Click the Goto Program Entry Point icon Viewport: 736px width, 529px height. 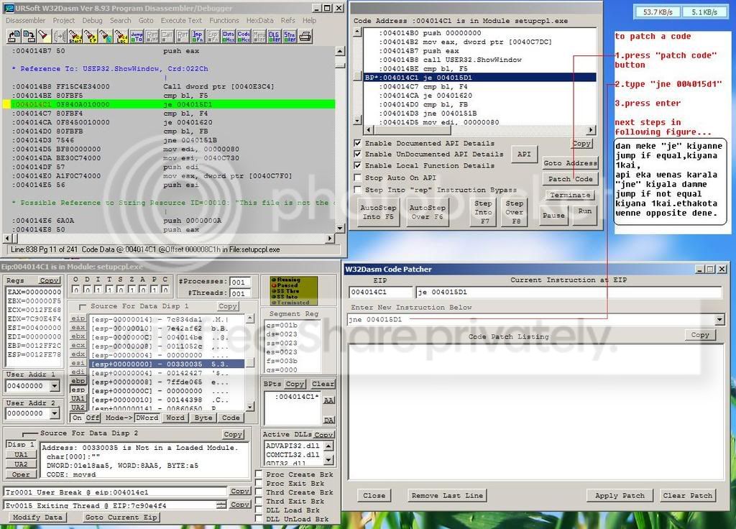pos(90,36)
